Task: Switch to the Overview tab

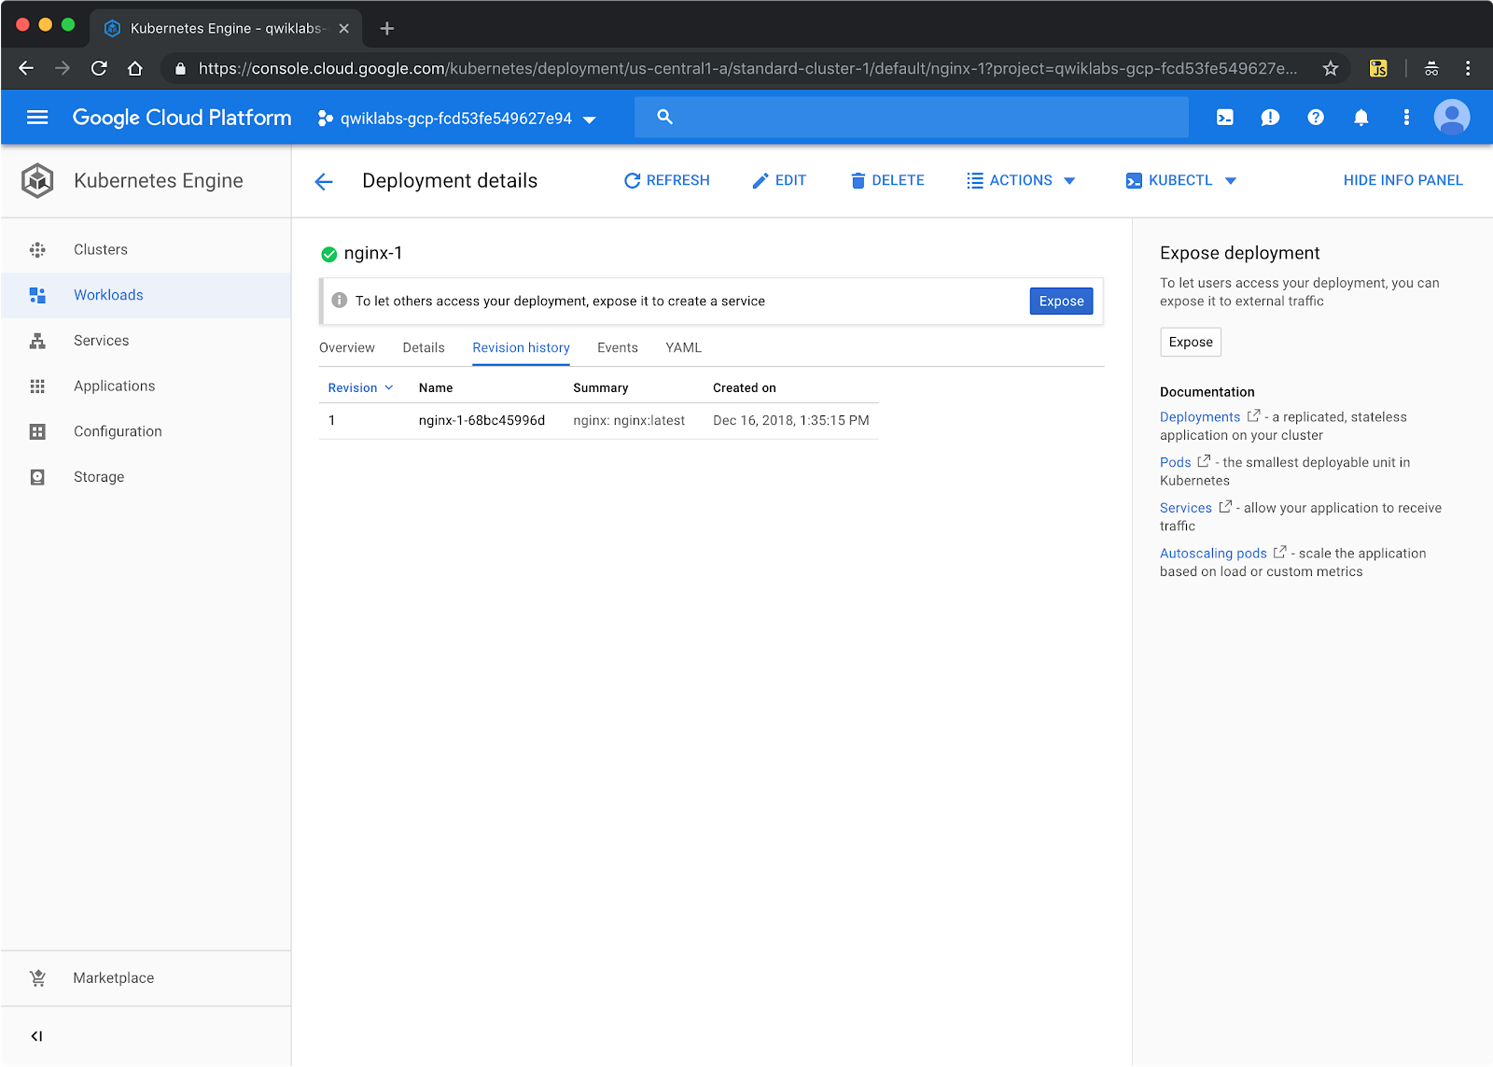Action: pyautogui.click(x=347, y=348)
